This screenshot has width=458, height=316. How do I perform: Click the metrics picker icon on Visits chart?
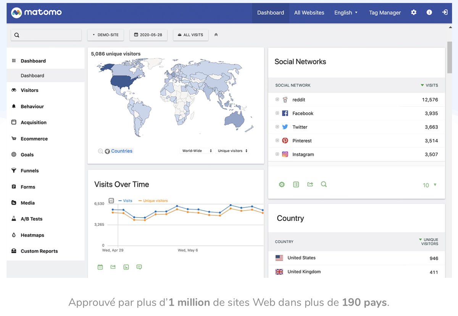pyautogui.click(x=111, y=200)
